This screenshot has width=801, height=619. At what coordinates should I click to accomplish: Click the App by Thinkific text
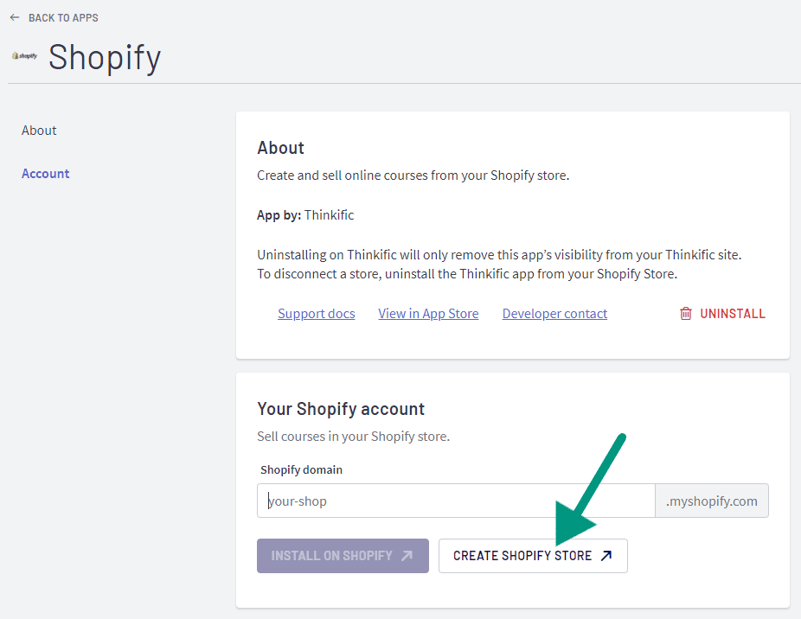click(305, 215)
